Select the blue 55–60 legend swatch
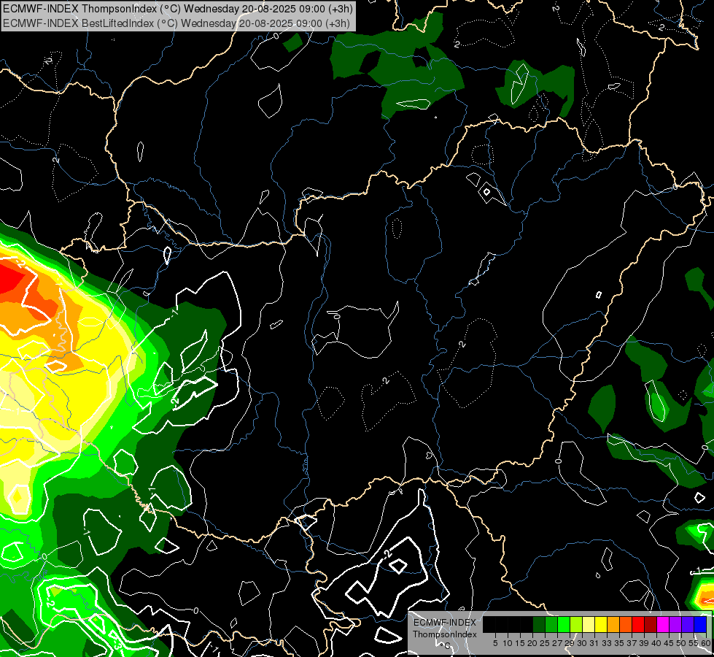The image size is (714, 657). click(700, 624)
